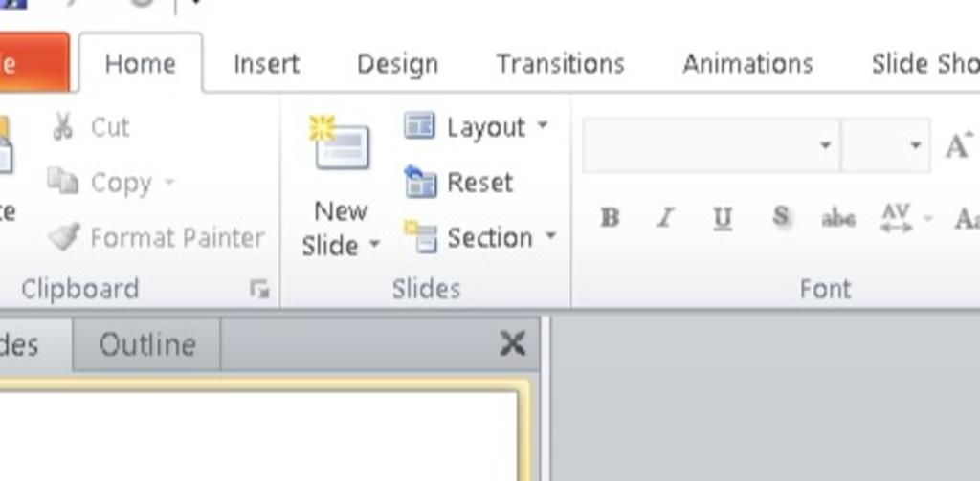980x481 pixels.
Task: Click the character spacing AV icon
Action: tap(896, 218)
